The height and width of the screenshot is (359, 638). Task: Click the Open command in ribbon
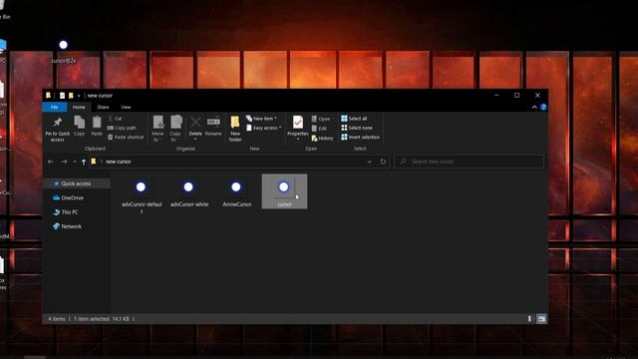(321, 119)
